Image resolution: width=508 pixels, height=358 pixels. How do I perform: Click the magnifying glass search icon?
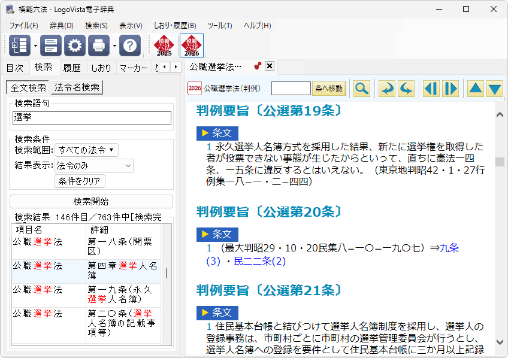pos(361,89)
